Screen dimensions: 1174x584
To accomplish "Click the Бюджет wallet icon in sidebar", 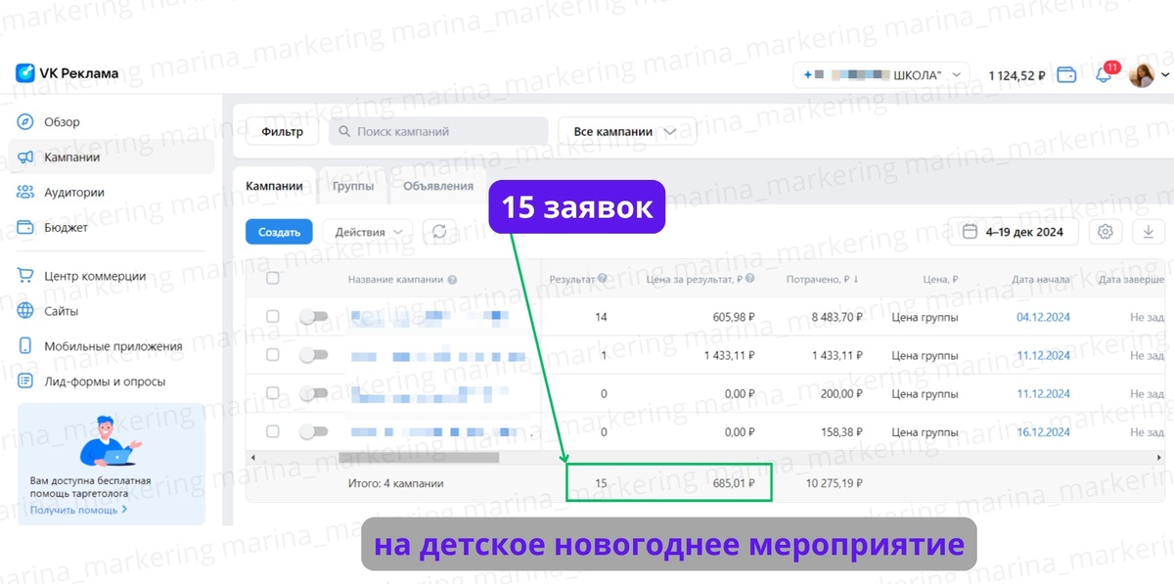I will pyautogui.click(x=25, y=228).
